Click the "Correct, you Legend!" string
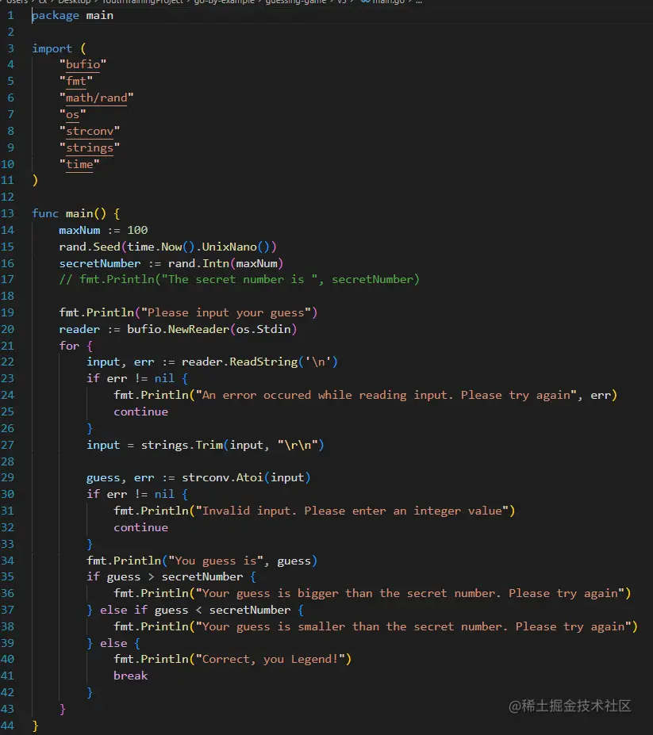 click(x=271, y=659)
